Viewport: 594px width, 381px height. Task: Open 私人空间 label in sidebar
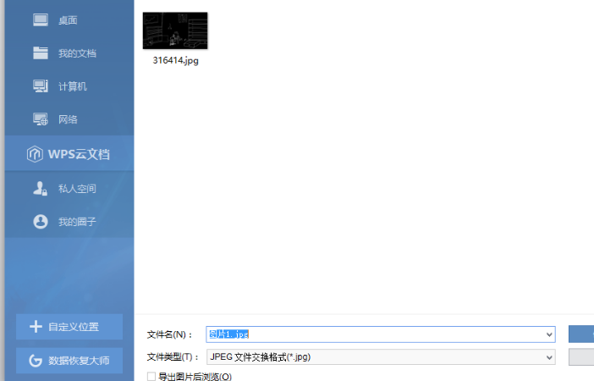point(77,189)
